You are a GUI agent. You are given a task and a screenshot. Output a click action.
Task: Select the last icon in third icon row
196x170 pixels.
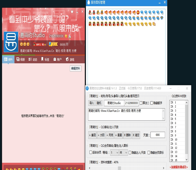click(x=154, y=24)
